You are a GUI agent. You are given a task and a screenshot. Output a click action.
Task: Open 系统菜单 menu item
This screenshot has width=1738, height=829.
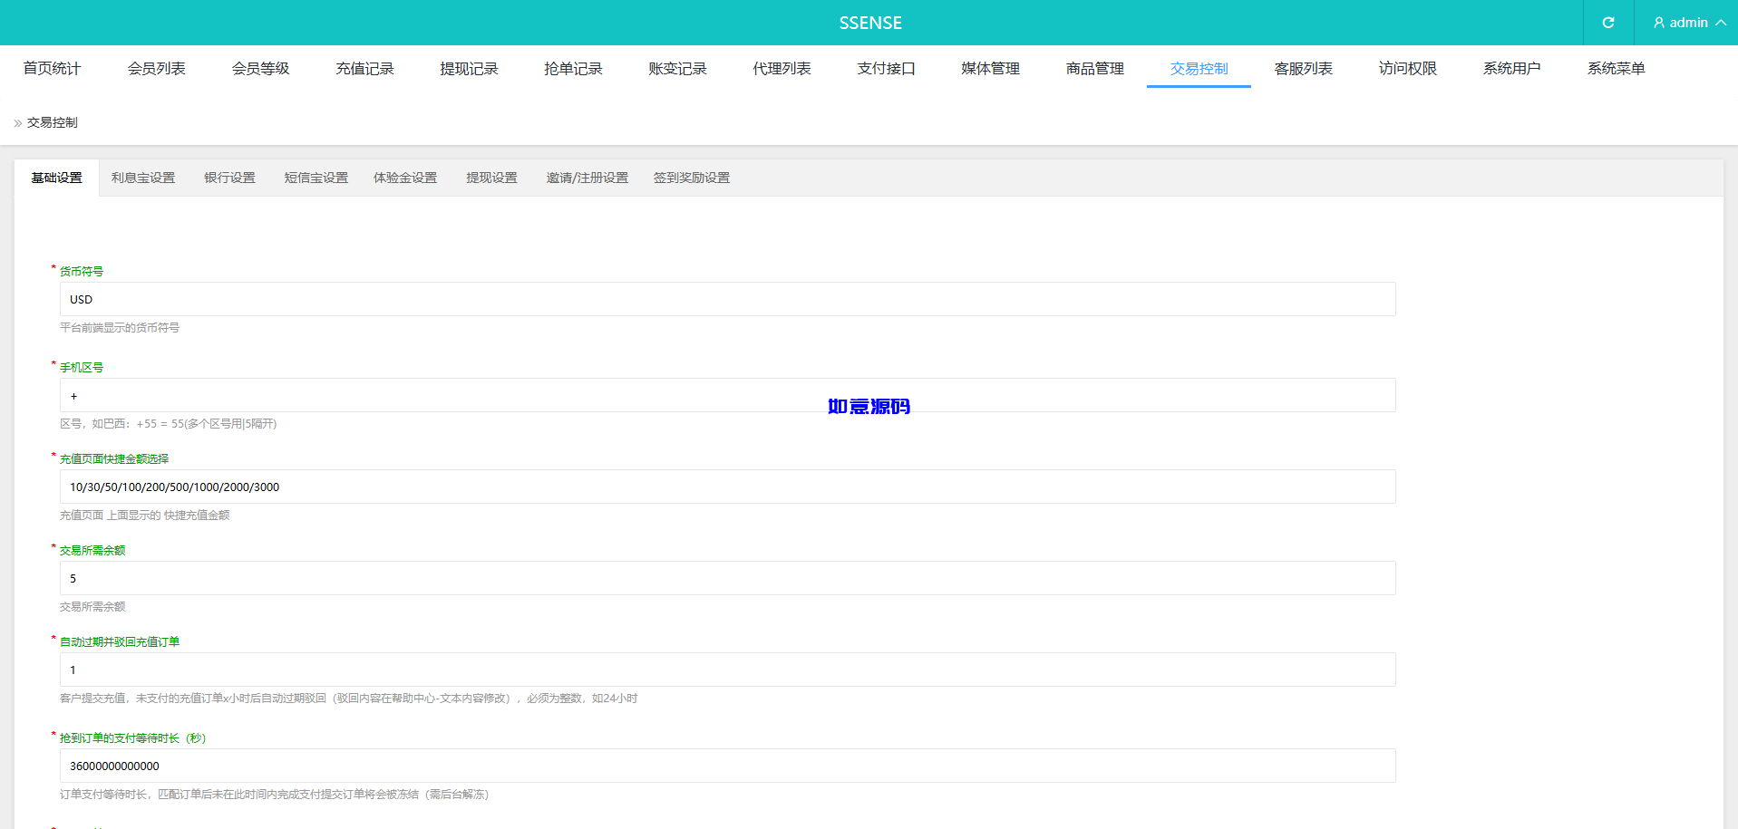click(x=1616, y=69)
